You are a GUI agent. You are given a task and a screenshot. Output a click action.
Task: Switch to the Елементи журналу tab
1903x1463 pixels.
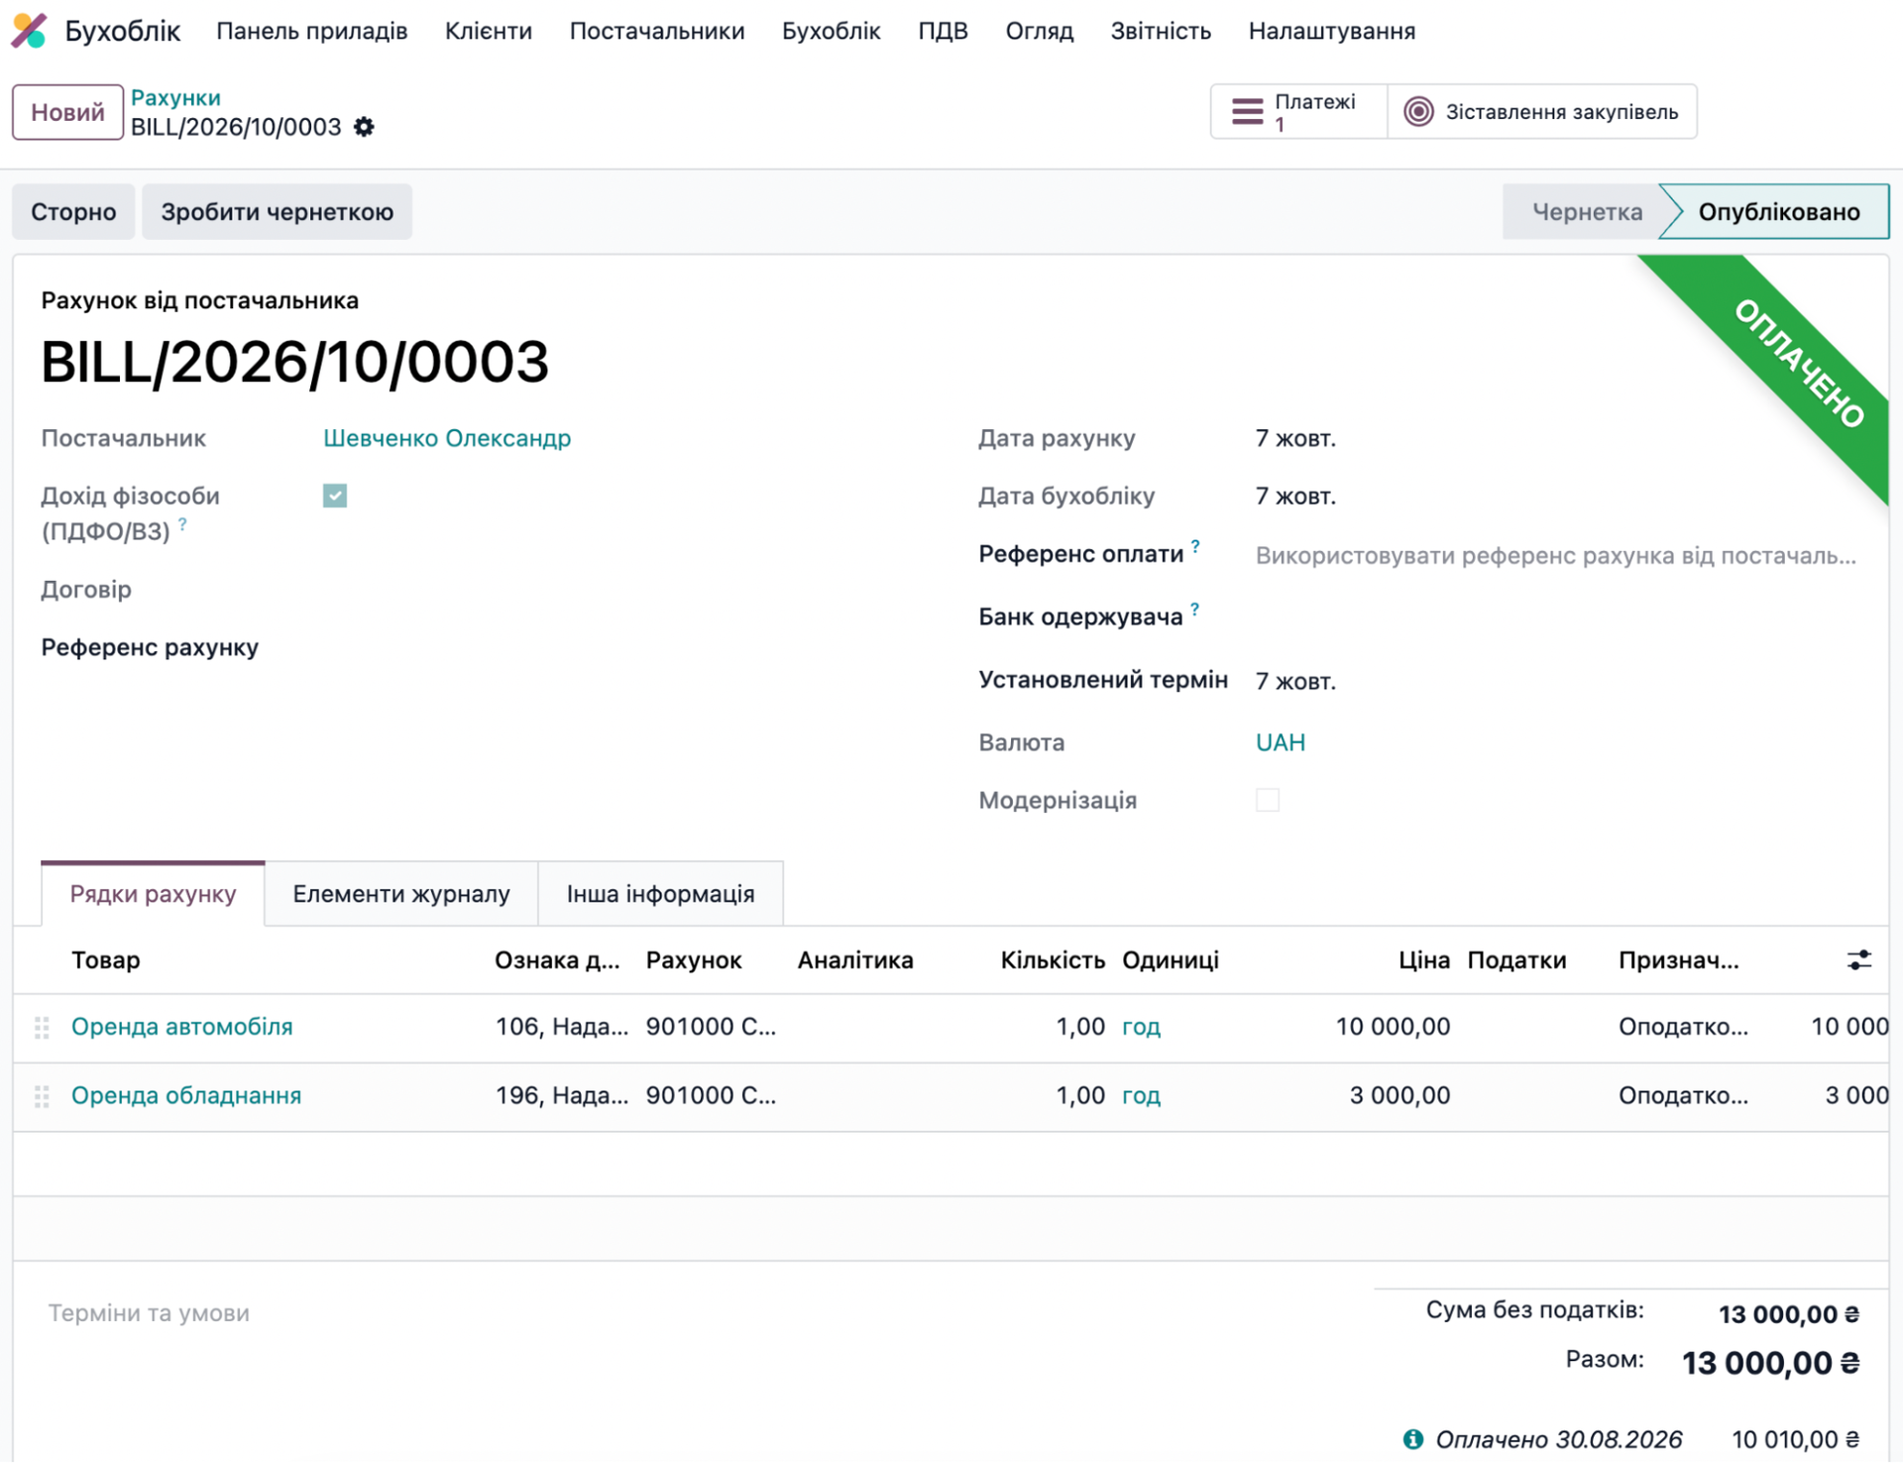[x=401, y=894]
